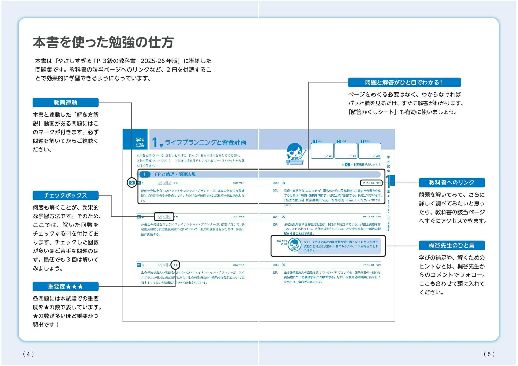
Task: Click the teacher character illustration in the chapter header
Action: 296,154
